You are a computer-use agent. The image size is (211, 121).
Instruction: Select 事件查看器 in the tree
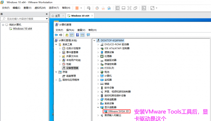tap(72, 52)
